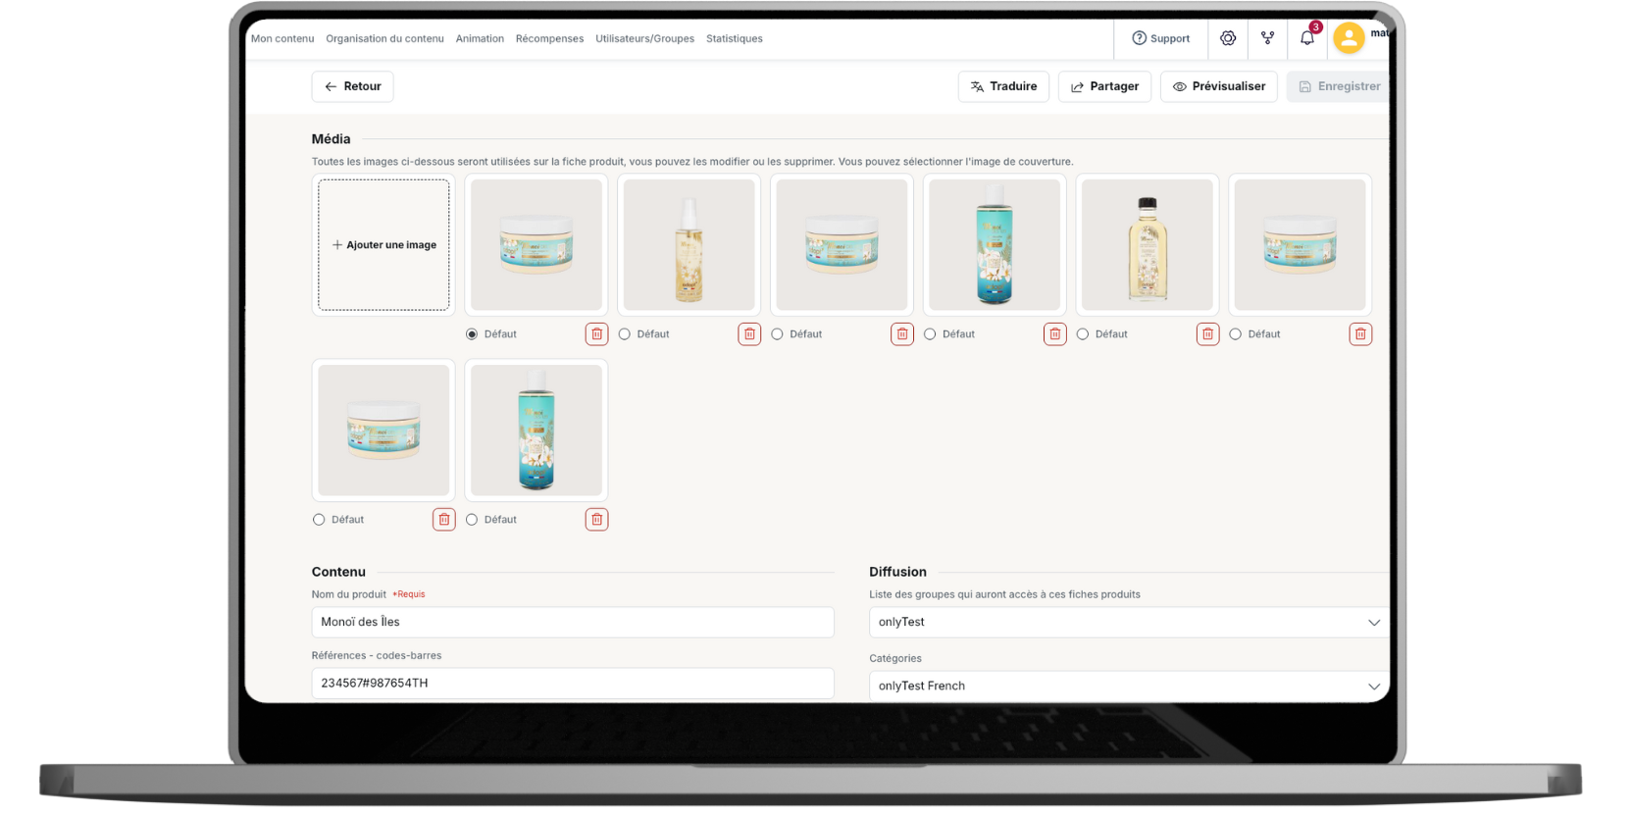Select the first image as Défaut
The image size is (1633, 813).
click(472, 334)
